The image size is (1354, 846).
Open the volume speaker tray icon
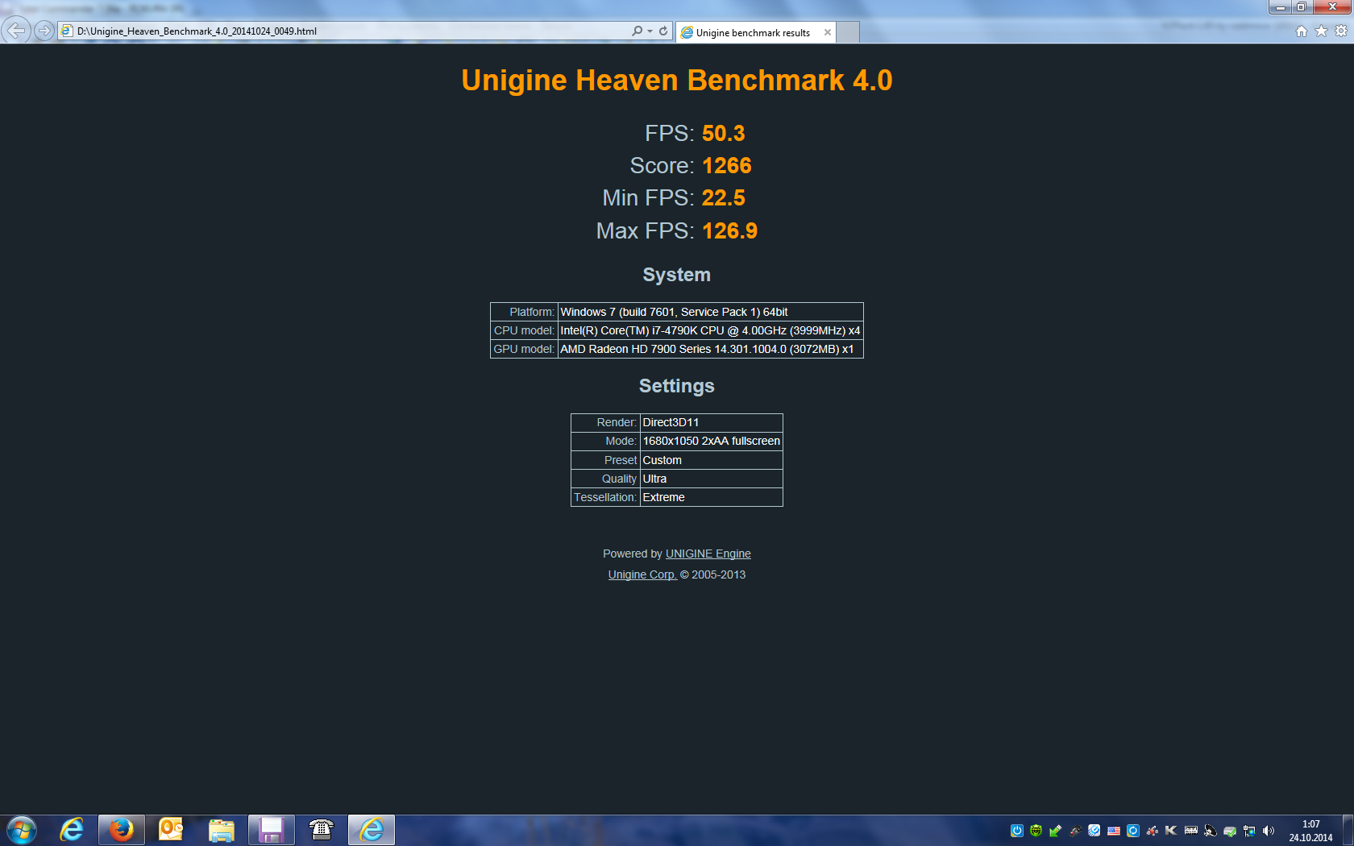(x=1269, y=831)
